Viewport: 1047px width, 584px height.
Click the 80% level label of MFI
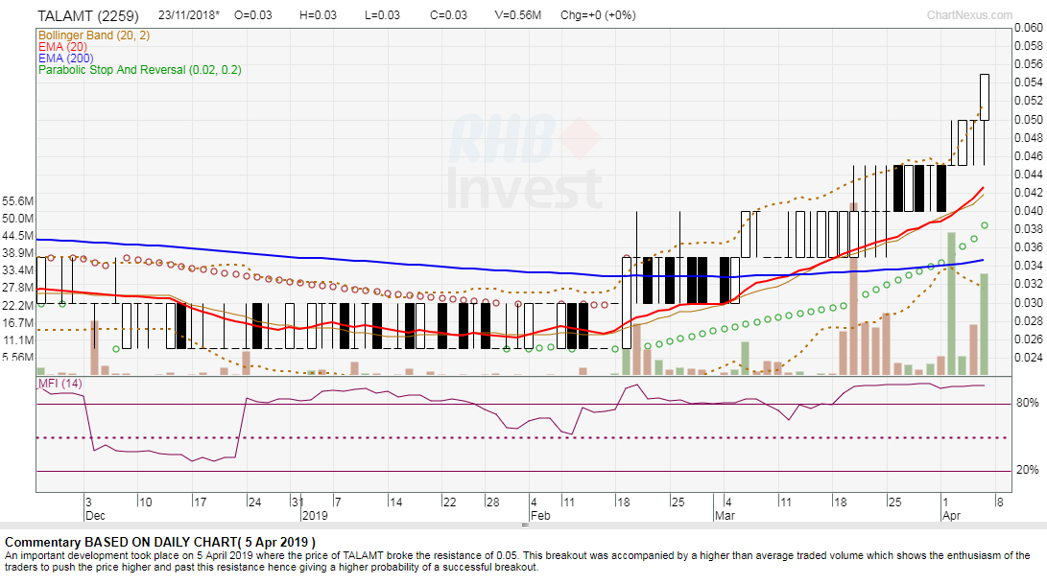pos(1027,403)
